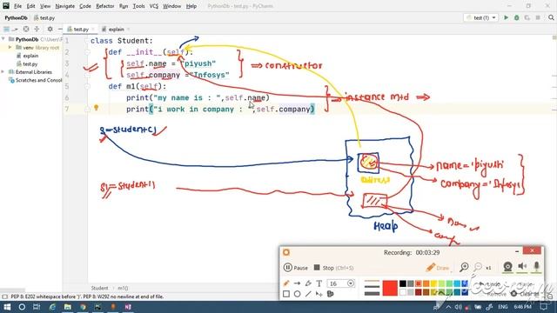The height and width of the screenshot is (313, 557).
Task: Open Task View on taskbar
Action: tap(37, 307)
